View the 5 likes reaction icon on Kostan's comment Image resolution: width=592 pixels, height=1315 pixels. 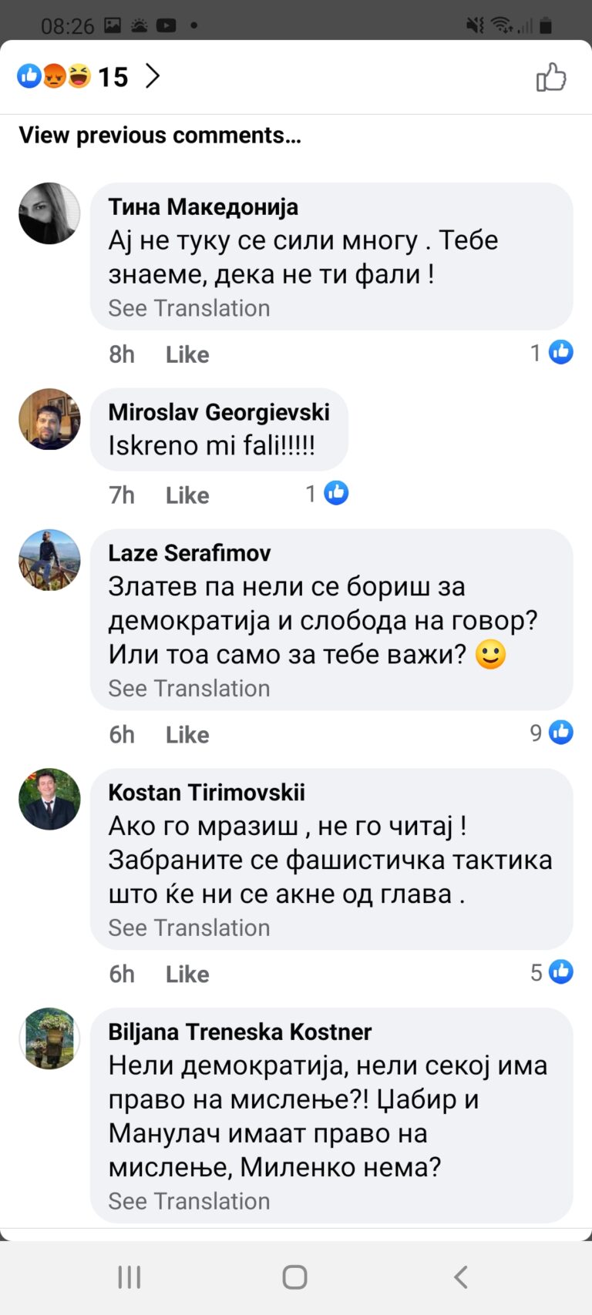coord(560,972)
